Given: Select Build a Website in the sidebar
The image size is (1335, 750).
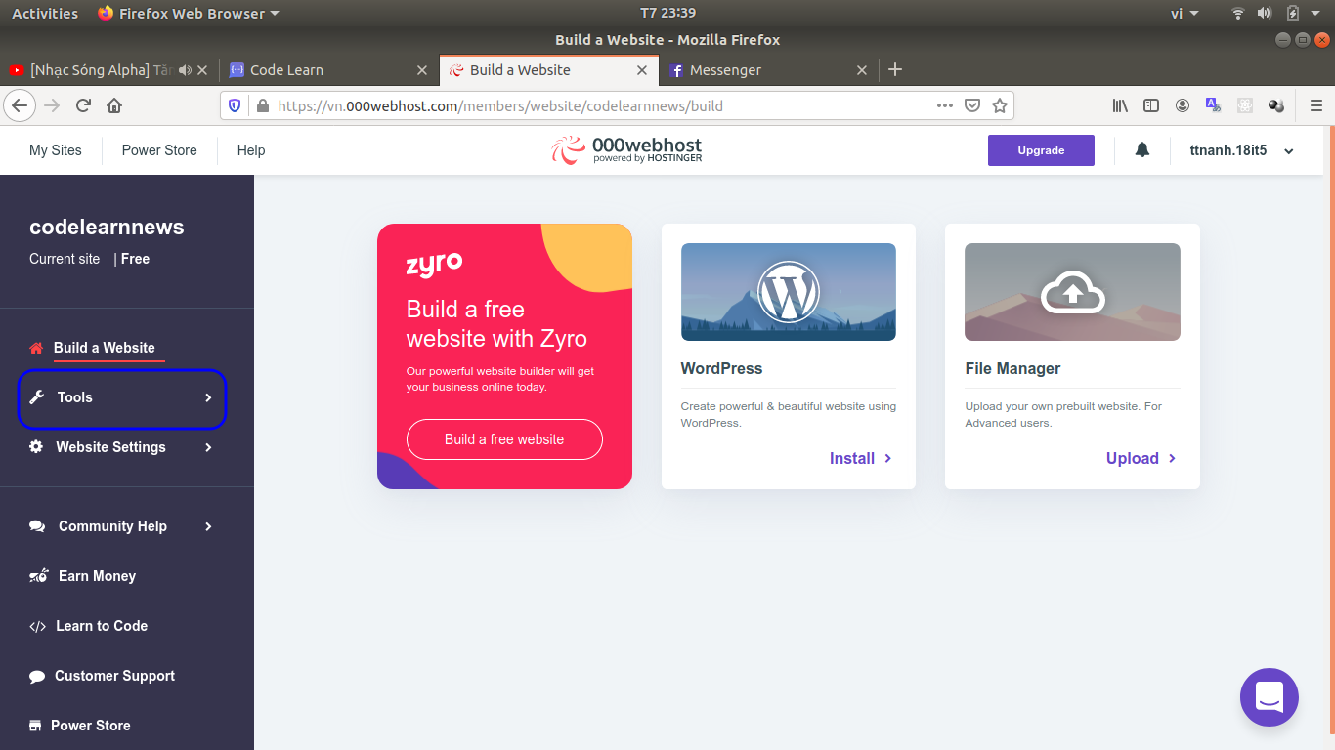Looking at the screenshot, I should pyautogui.click(x=104, y=348).
